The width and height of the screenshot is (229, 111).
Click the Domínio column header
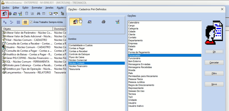click(x=60, y=29)
